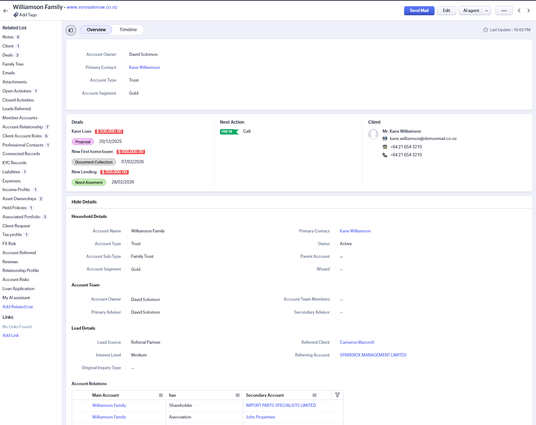Screen dimensions: 536x425
Task: Click the Send Mail button
Action: point(419,11)
